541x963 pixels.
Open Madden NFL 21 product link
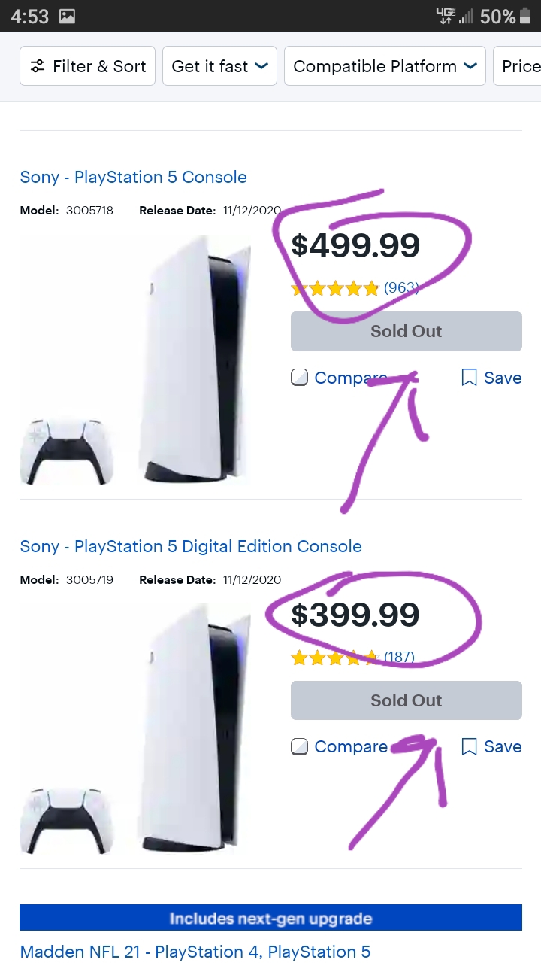coord(195,952)
